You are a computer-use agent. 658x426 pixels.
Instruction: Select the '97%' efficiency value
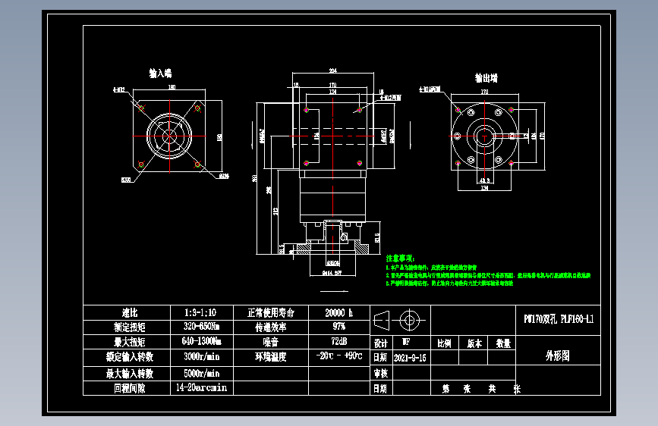(339, 326)
